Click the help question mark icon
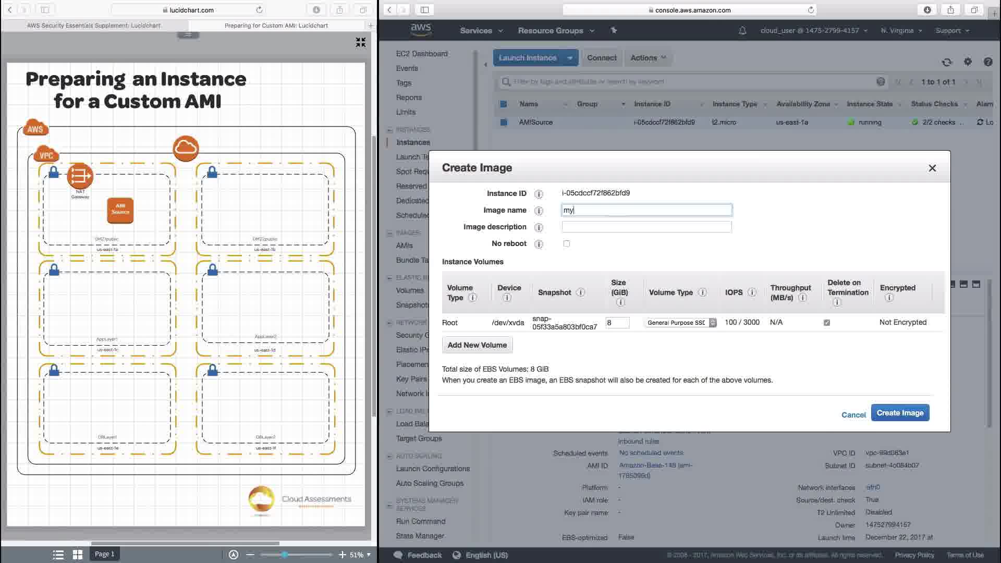Viewport: 1001px width, 563px height. [988, 62]
